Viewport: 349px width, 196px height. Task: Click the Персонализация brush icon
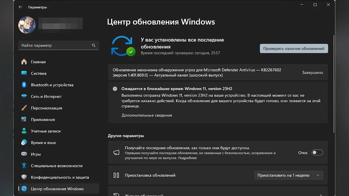24,108
